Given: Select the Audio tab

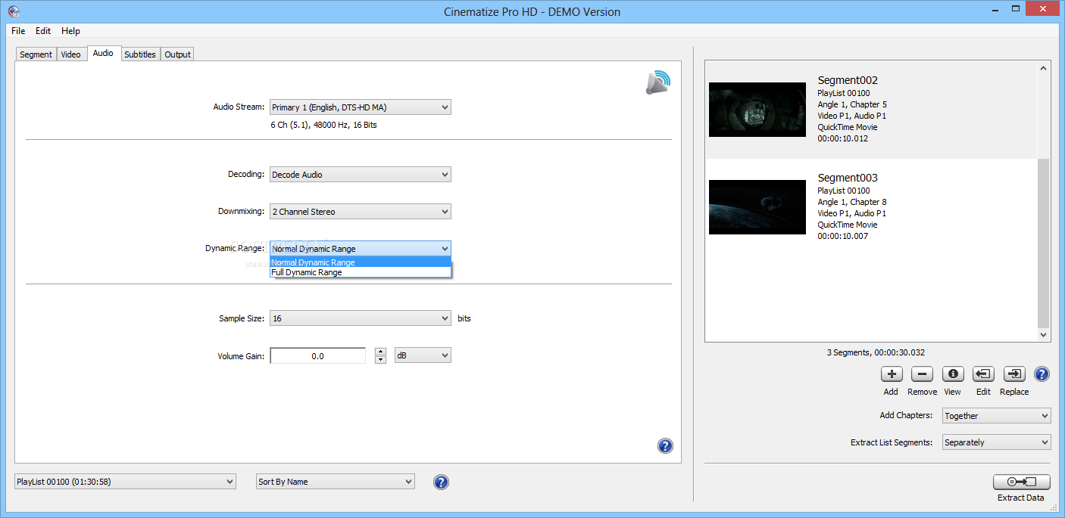Looking at the screenshot, I should coord(103,53).
